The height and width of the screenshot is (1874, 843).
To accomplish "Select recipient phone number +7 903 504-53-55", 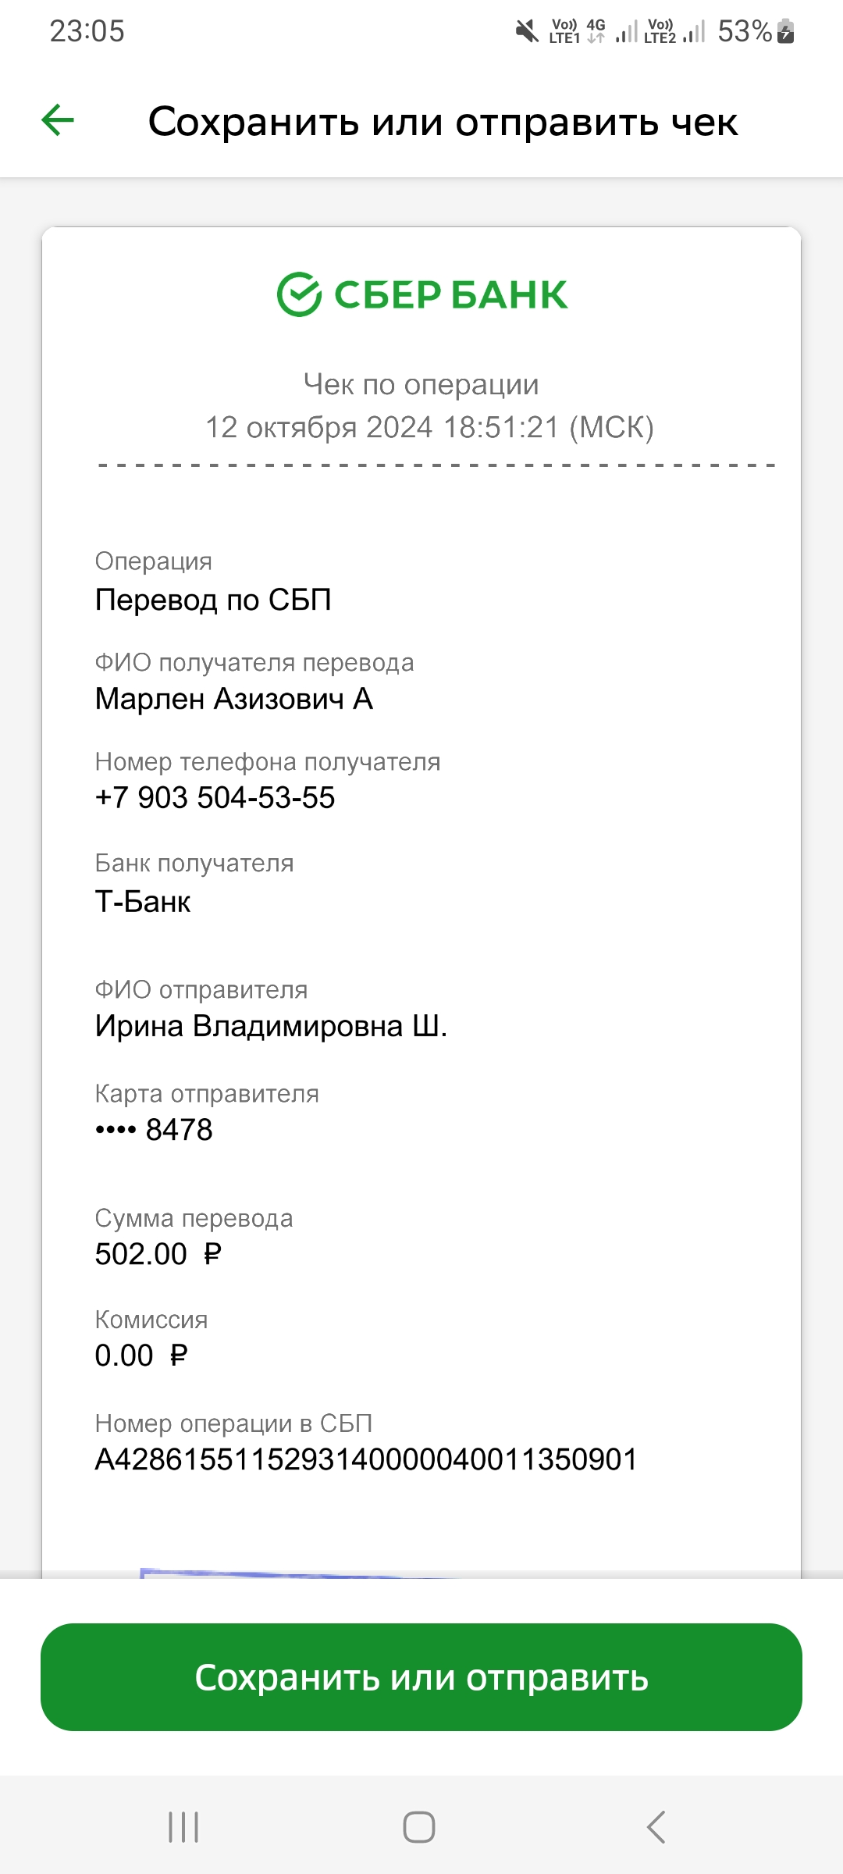I will (x=215, y=798).
